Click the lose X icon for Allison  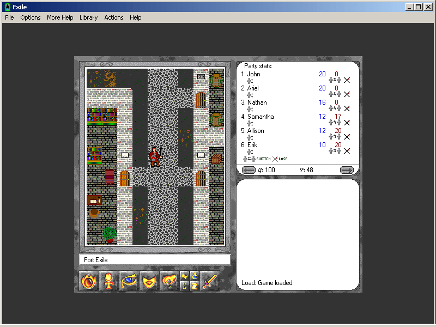pos(347,137)
